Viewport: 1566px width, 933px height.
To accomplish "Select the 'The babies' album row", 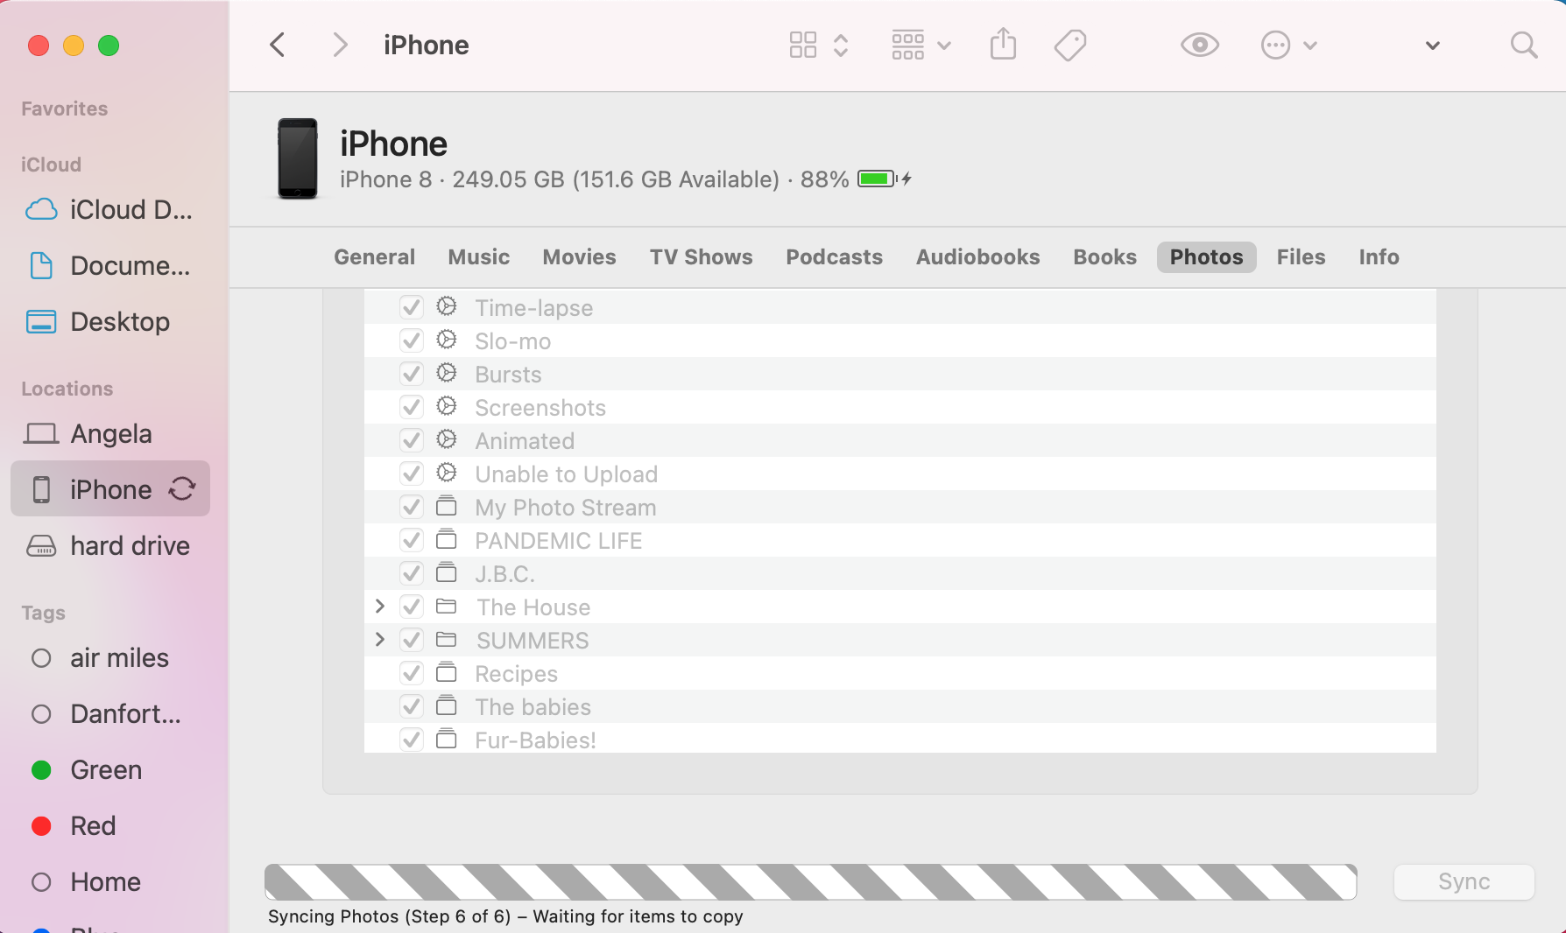I will pyautogui.click(x=900, y=706).
